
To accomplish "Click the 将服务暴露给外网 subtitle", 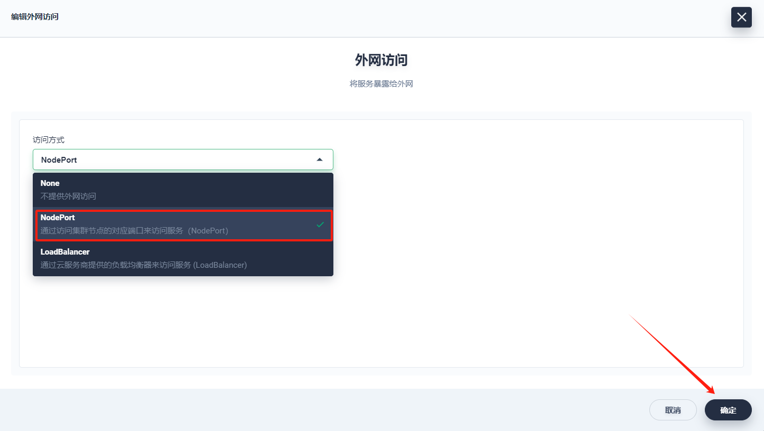I will pos(381,84).
